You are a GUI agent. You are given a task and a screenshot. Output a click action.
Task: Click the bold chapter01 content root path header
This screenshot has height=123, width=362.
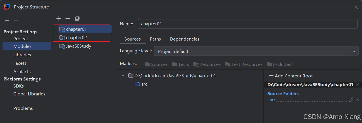point(310,84)
